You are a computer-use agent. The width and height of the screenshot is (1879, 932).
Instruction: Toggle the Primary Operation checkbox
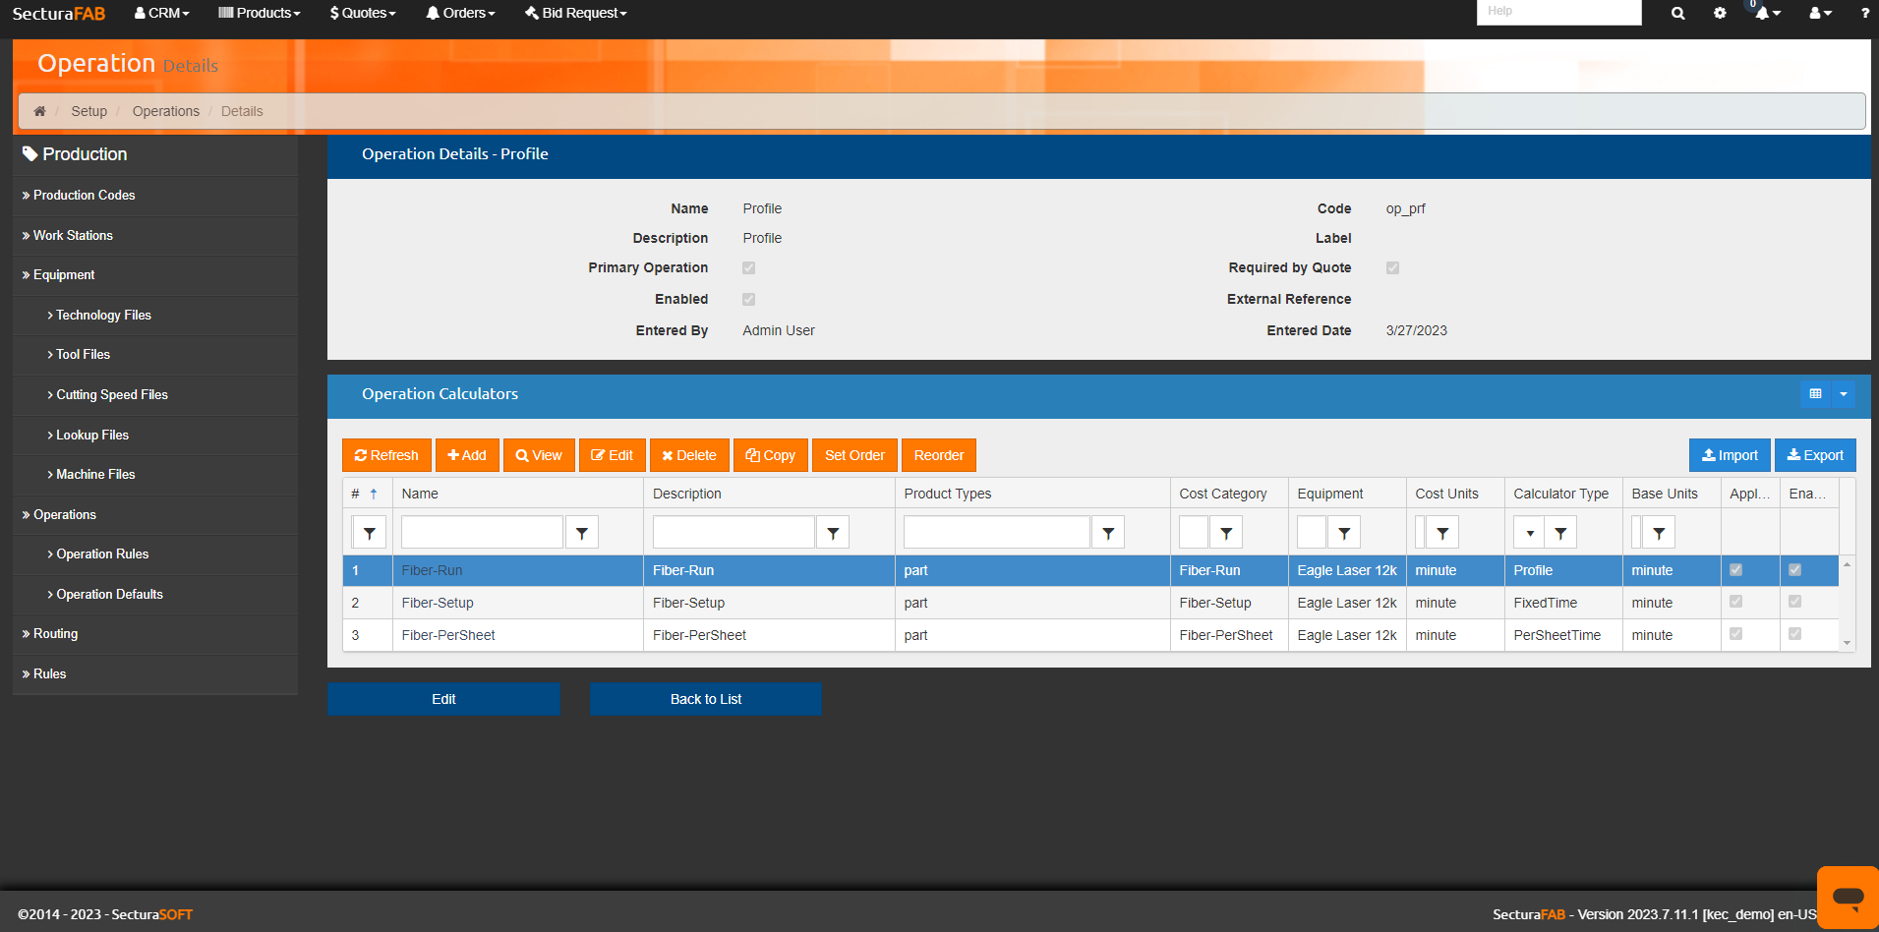pos(749,268)
